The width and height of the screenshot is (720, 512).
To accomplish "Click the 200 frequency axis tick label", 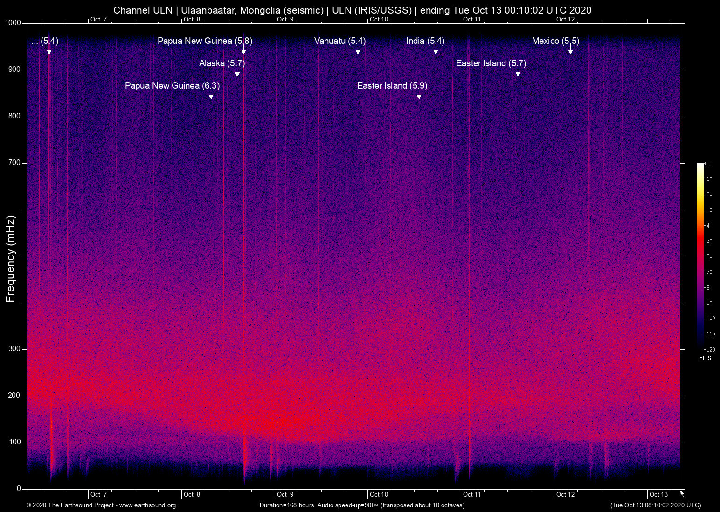I will (x=14, y=395).
